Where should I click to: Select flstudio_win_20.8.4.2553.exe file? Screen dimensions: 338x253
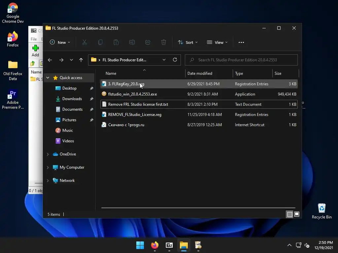click(199, 94)
